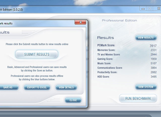Image resolution: width=161 pixels, height=117 pixels.
Task: Click the TV and Movies Score label
Action: [x=109, y=55]
